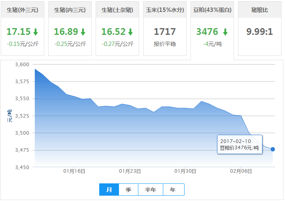The image size is (285, 202).
Task: Click the 02月06日 axis label
Action: (x=241, y=171)
